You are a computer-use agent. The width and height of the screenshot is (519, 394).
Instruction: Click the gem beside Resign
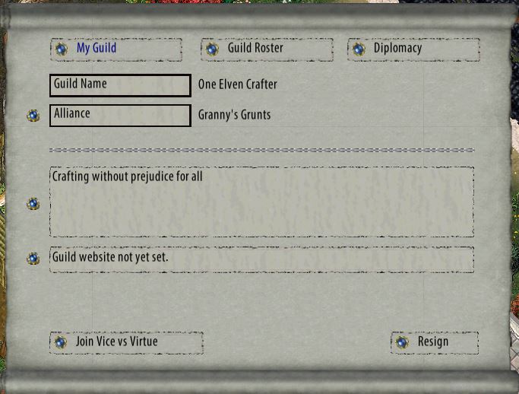(x=402, y=342)
